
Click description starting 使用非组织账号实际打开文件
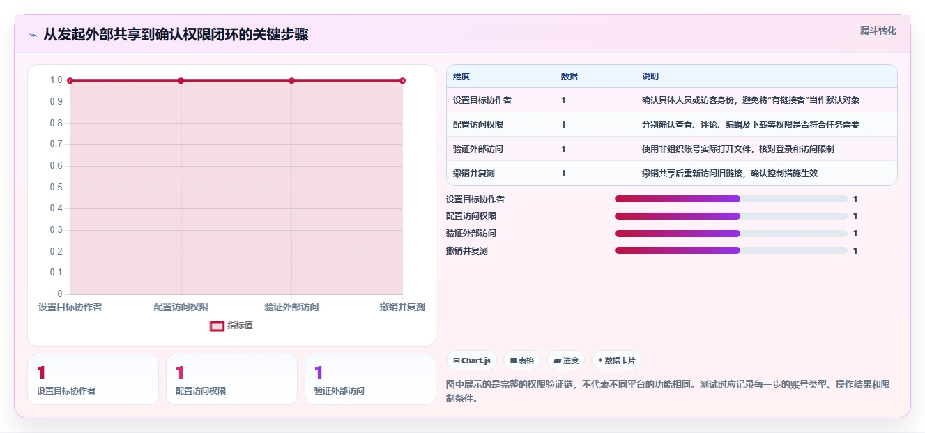pyautogui.click(x=738, y=149)
